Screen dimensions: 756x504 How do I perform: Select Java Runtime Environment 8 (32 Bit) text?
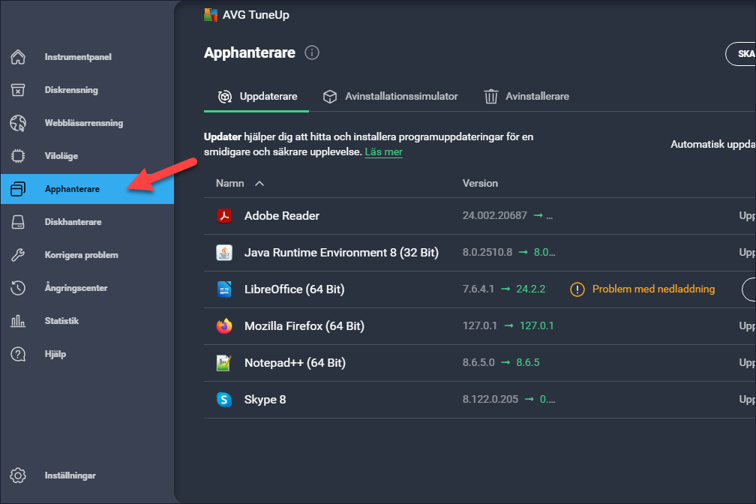[341, 253]
